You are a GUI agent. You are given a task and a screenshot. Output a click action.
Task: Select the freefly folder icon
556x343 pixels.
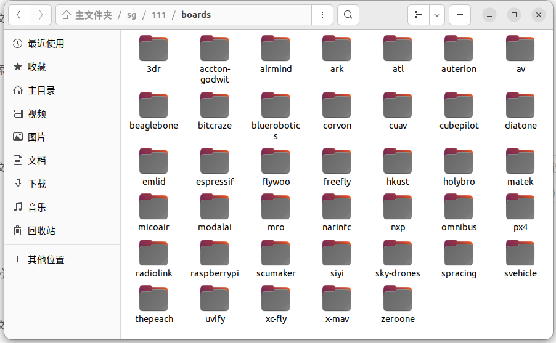coord(337,161)
